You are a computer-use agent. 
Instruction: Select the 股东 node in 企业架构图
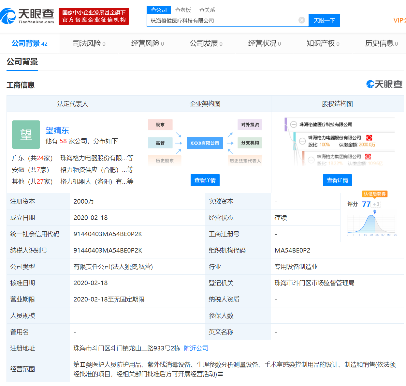160,124
